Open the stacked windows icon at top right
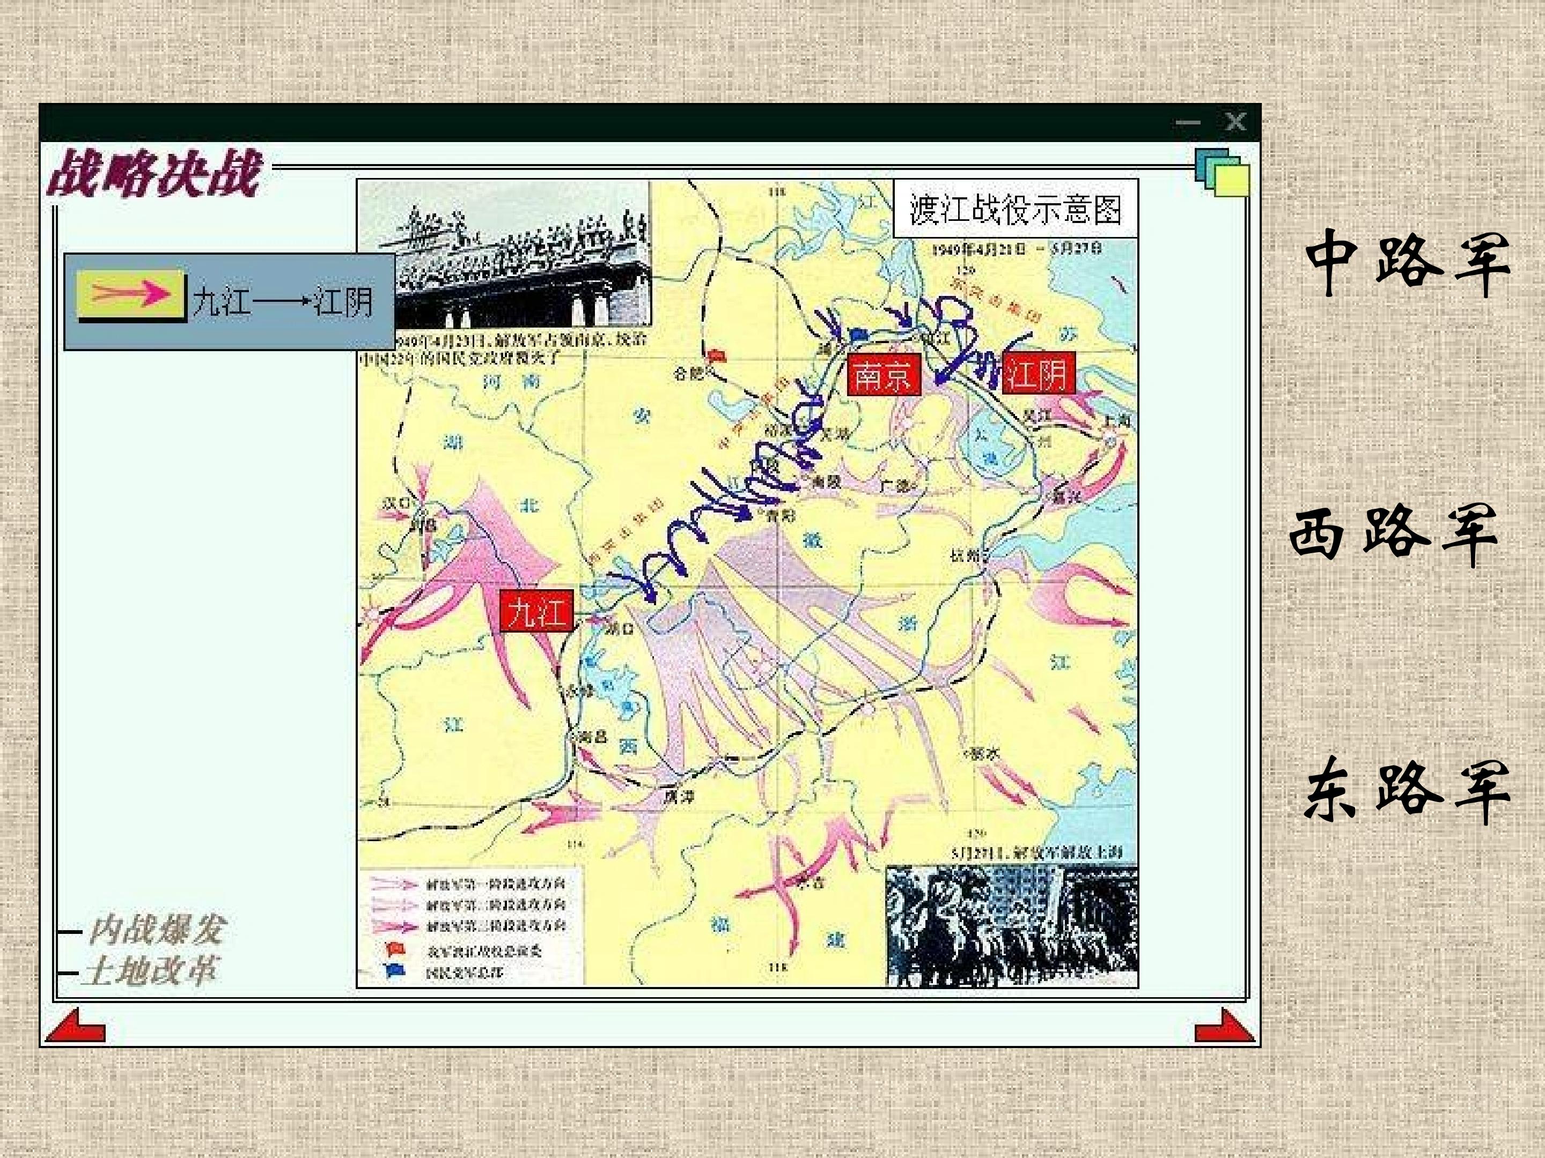Image resolution: width=1545 pixels, height=1158 pixels. coord(1222,173)
